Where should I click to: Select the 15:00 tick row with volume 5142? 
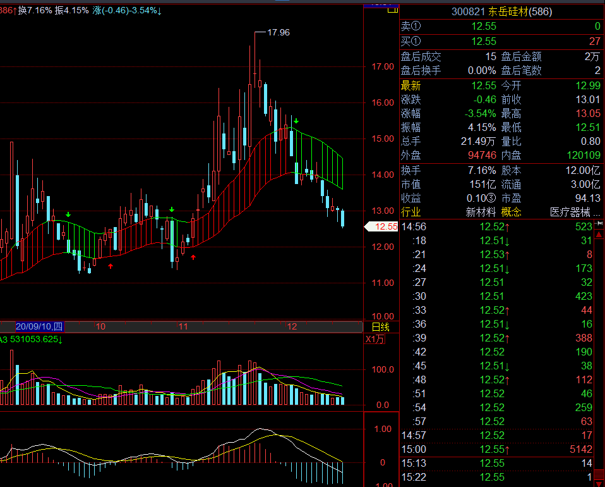tap(496, 449)
